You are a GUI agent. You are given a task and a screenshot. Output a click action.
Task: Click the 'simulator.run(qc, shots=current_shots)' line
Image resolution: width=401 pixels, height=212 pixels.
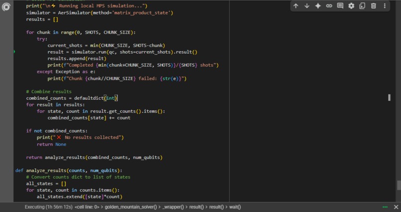(x=122, y=52)
